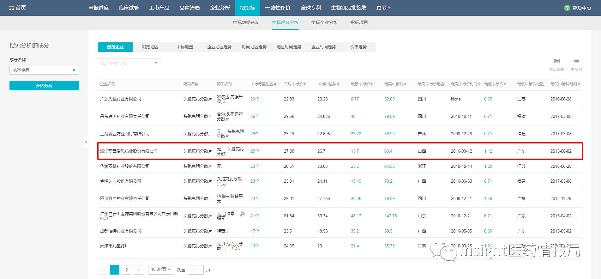Sort by 最低中标价 column
The image size is (601, 279).
coord(505,84)
